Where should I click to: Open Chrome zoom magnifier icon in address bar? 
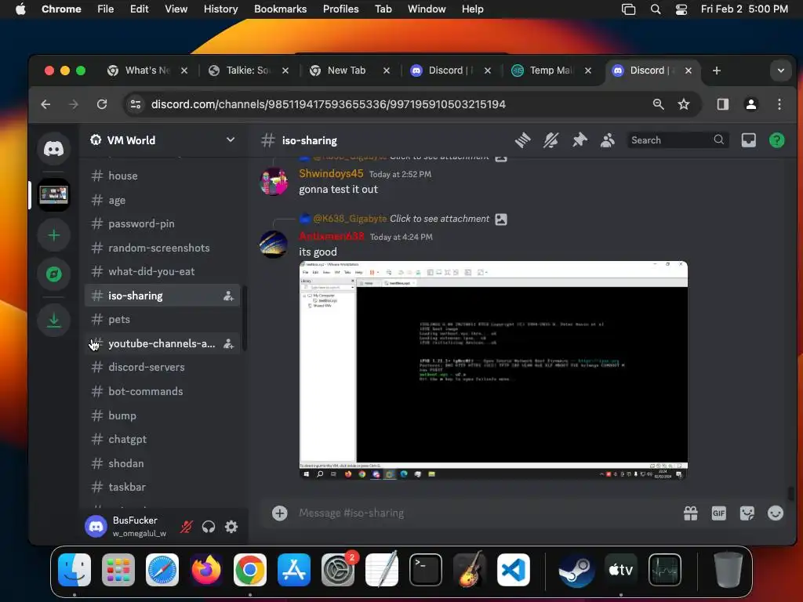[658, 104]
